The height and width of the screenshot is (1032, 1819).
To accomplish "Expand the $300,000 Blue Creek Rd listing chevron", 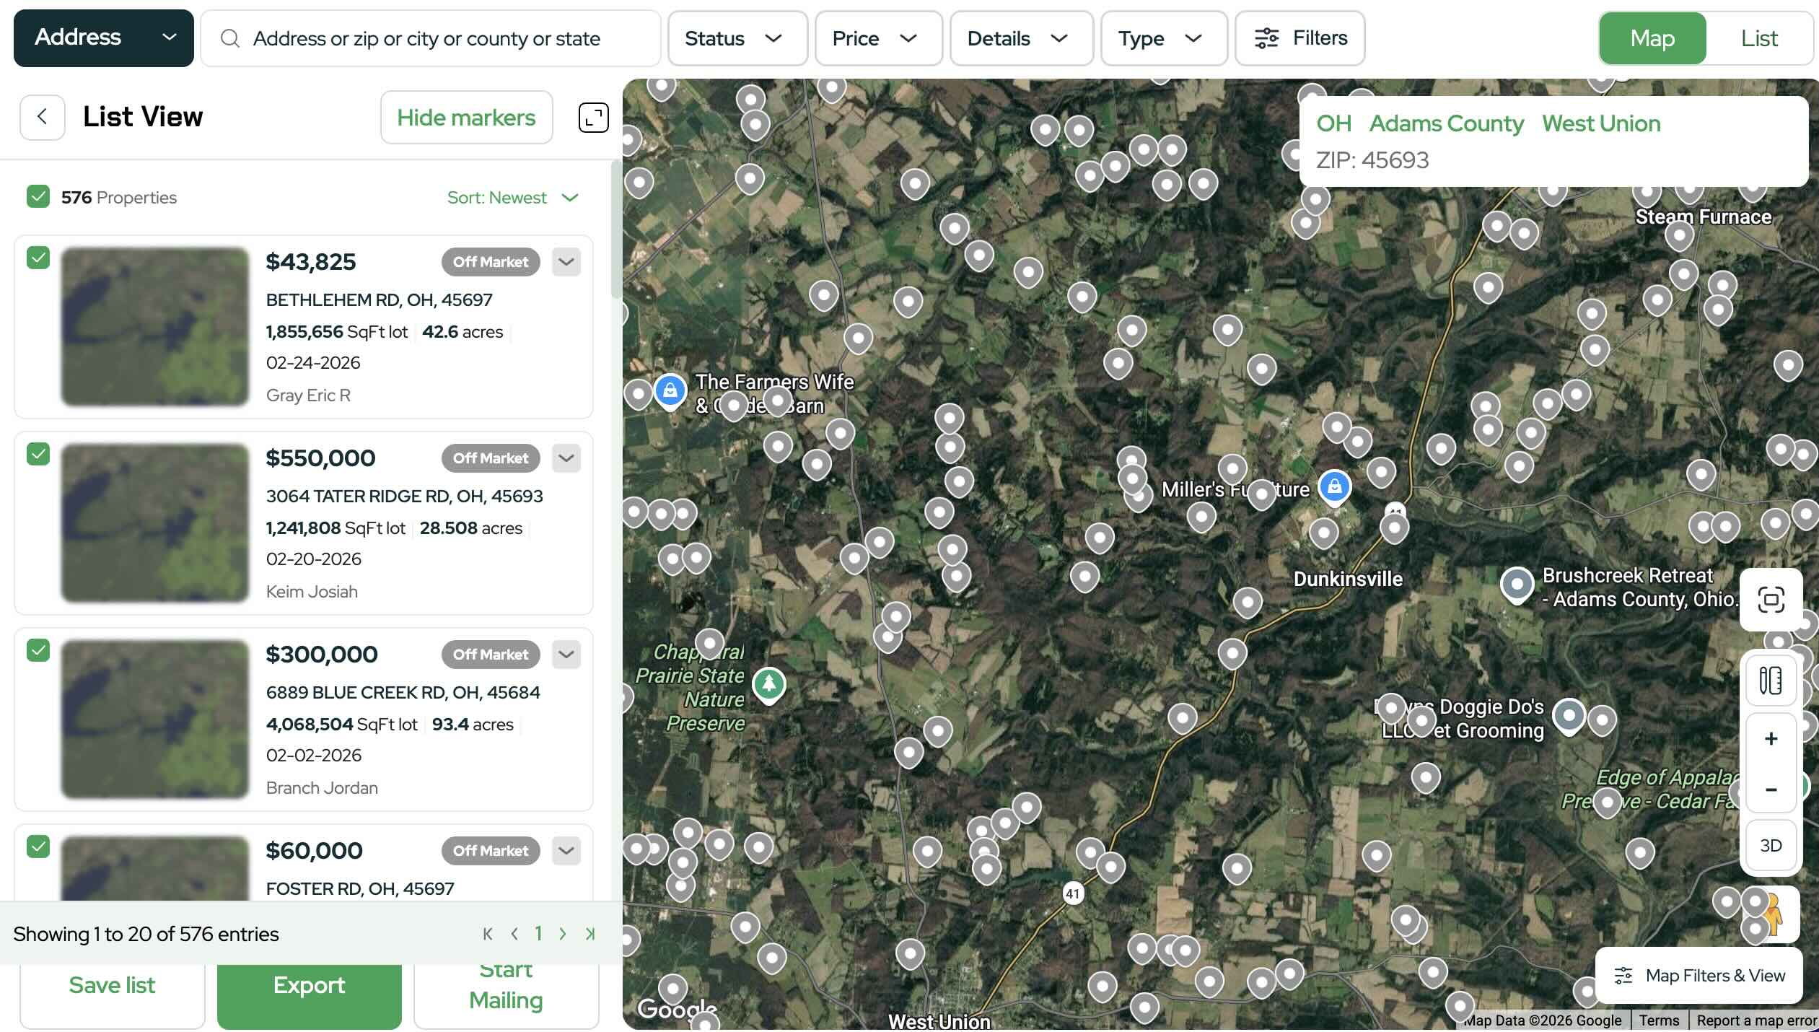I will point(566,655).
